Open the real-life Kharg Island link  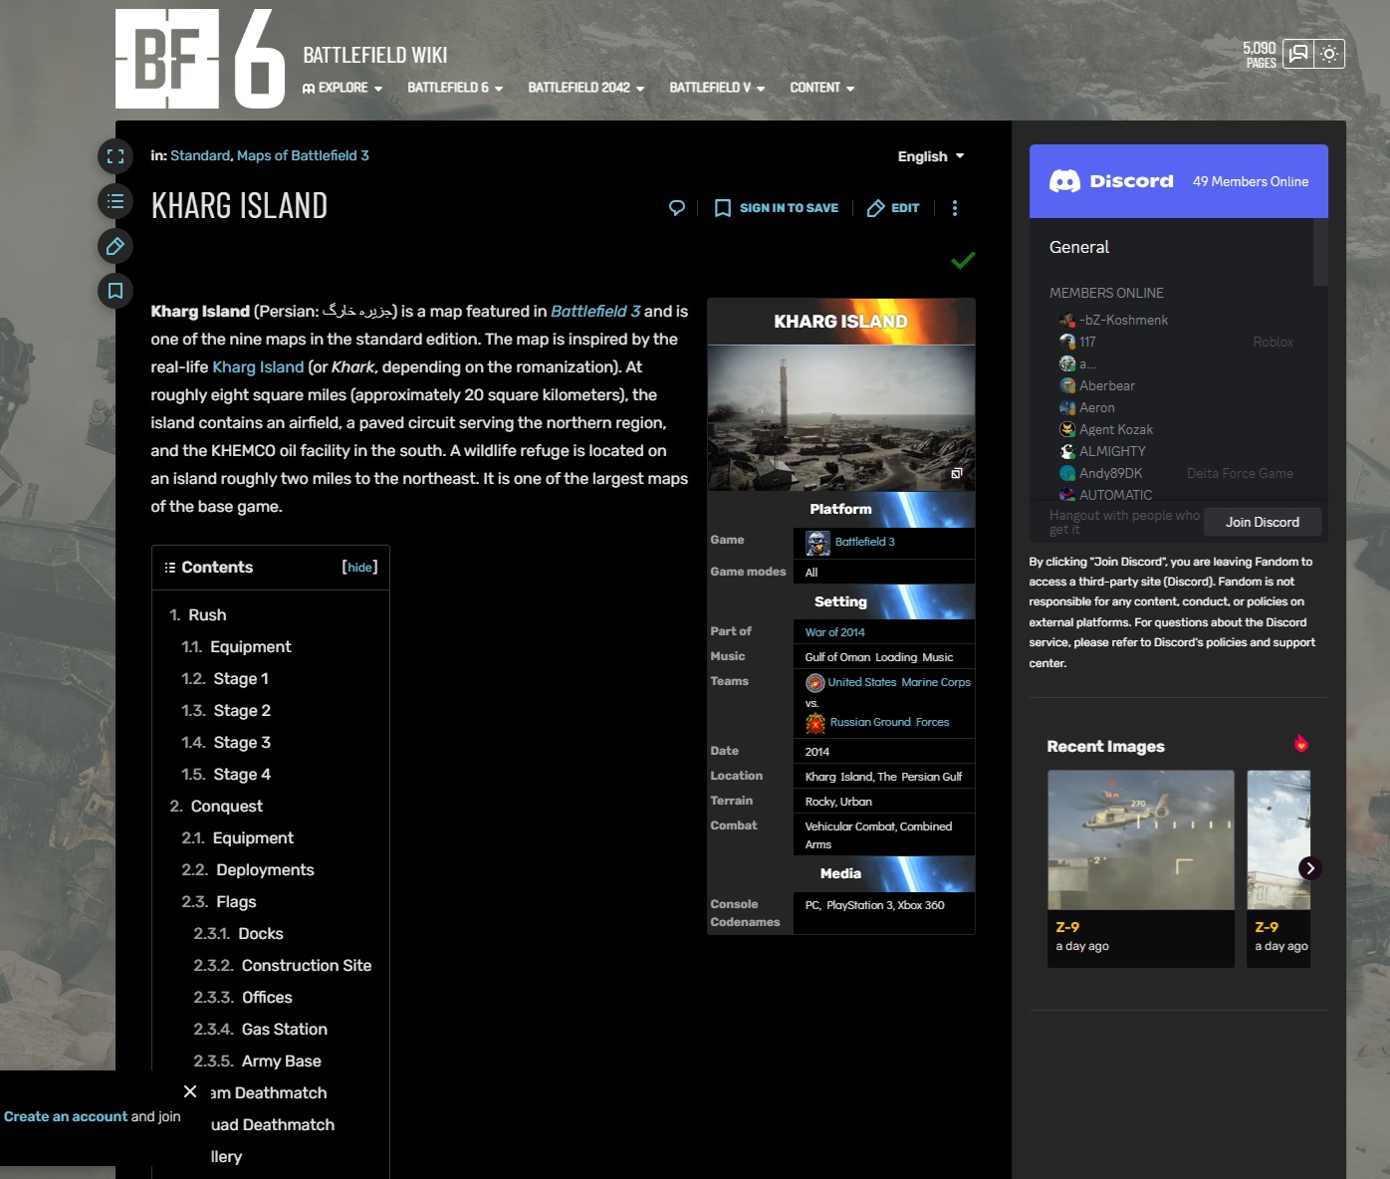tap(258, 366)
